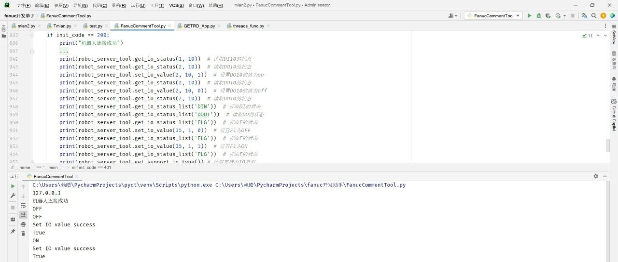Open notifications bell side panel

(614, 84)
